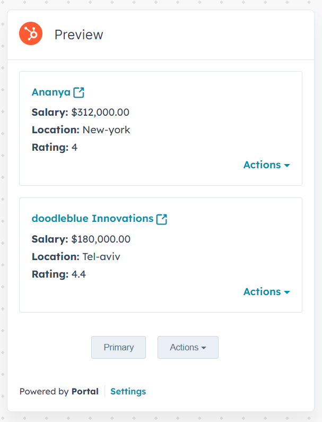Click the Preview panel title
322x422 pixels.
[79, 35]
